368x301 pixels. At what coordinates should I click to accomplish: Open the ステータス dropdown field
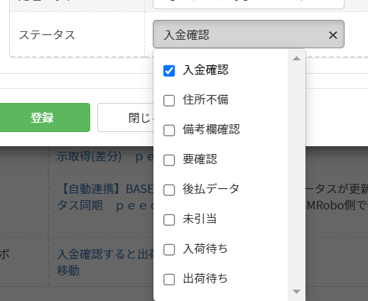pyautogui.click(x=249, y=34)
